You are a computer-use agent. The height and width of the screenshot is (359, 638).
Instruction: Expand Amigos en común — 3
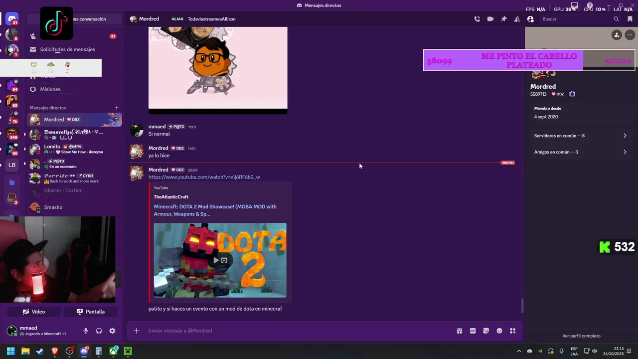coord(581,152)
